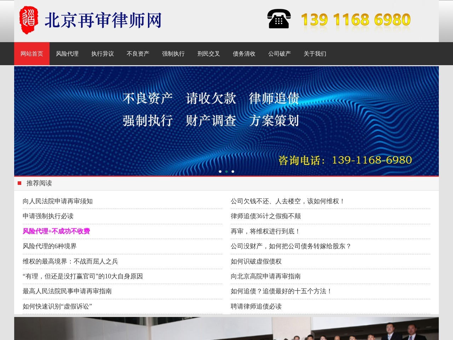Select the third carousel dot indicator
Screen dimensions: 453x340
pos(233,171)
